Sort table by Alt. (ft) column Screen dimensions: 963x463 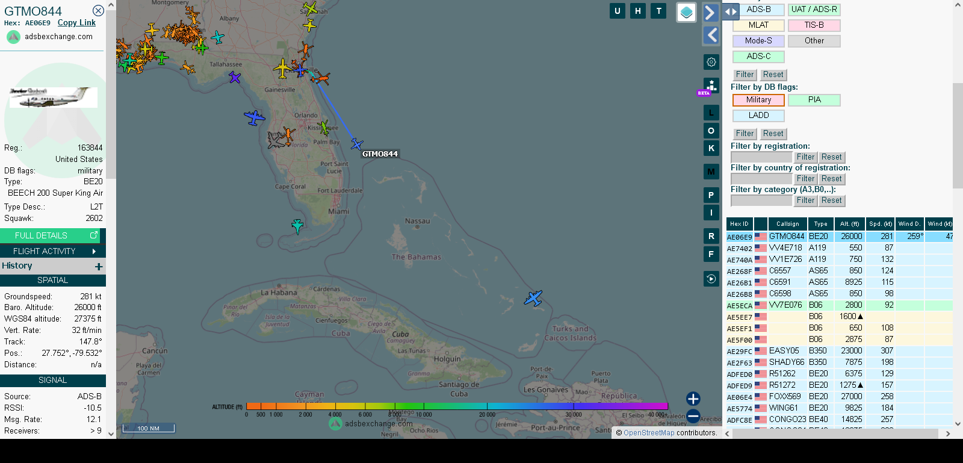(x=849, y=224)
